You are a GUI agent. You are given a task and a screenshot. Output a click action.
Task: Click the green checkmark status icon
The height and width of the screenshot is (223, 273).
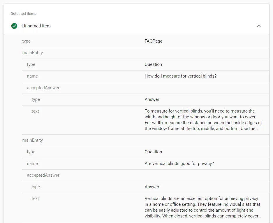(x=14, y=26)
